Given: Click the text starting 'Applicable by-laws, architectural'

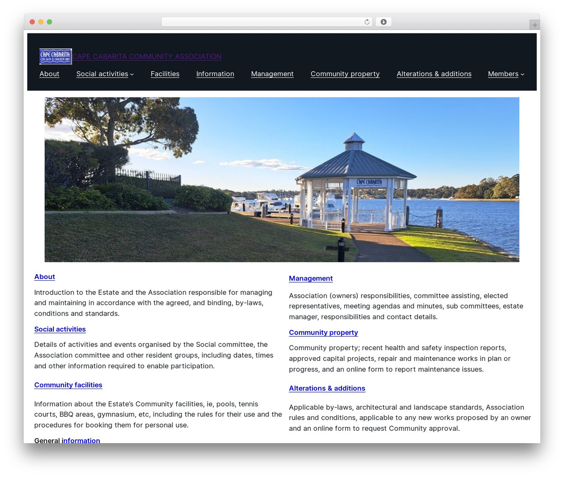Looking at the screenshot, I should (x=410, y=418).
